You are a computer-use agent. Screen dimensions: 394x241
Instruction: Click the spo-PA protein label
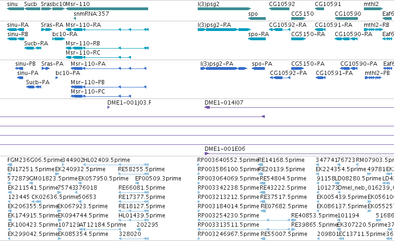(262, 64)
